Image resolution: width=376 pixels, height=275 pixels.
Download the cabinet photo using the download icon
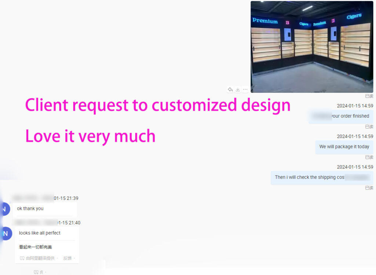coord(238,89)
